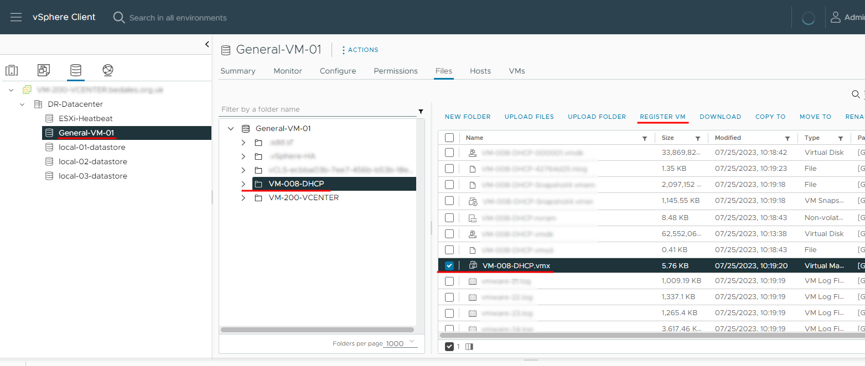Uncheck the VM-008-DHCP.vmx checkbox
Image resolution: width=865 pixels, height=366 pixels.
449,266
